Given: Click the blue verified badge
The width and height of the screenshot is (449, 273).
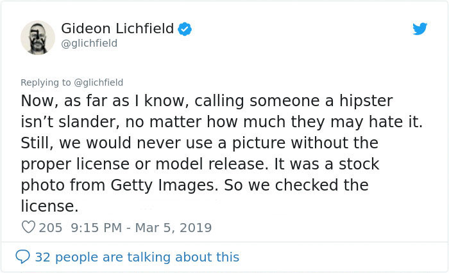Looking at the screenshot, I should 184,29.
